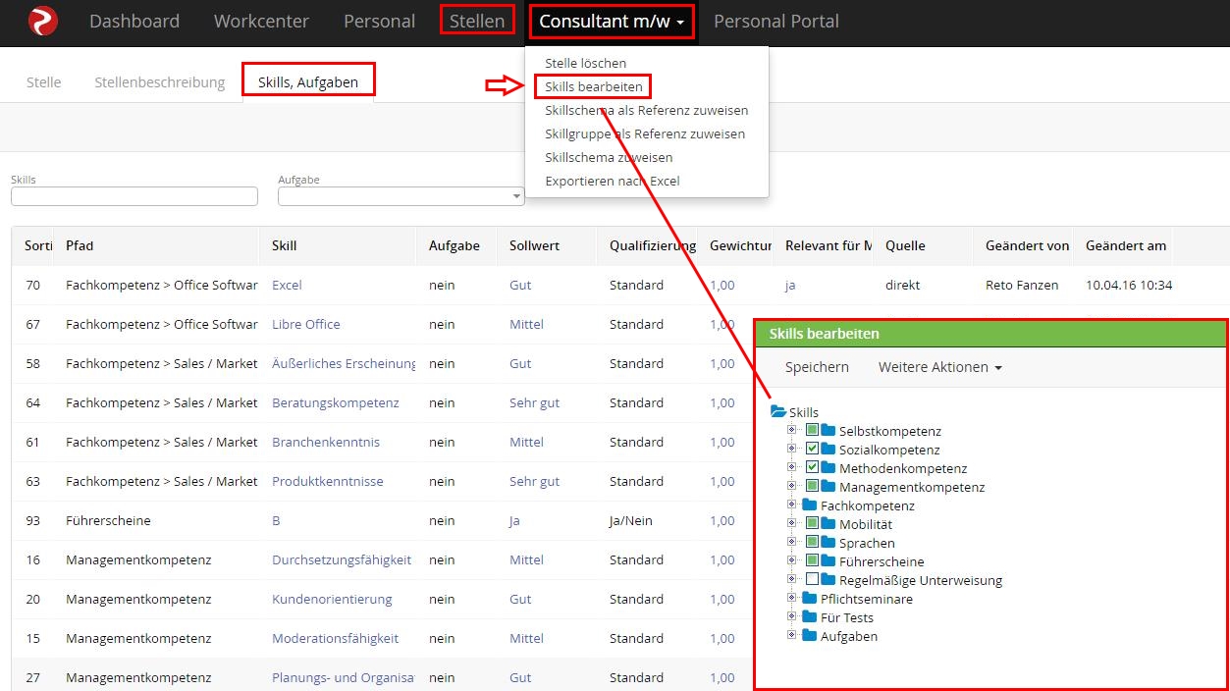The image size is (1230, 691).
Task: Select Skillschema als Referenz zuweisen
Action: (647, 110)
